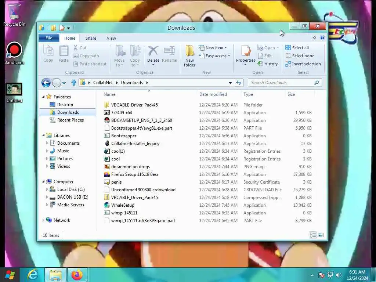Select the WhaleSetup file
This screenshot has width=376, height=282.
pyautogui.click(x=119, y=205)
